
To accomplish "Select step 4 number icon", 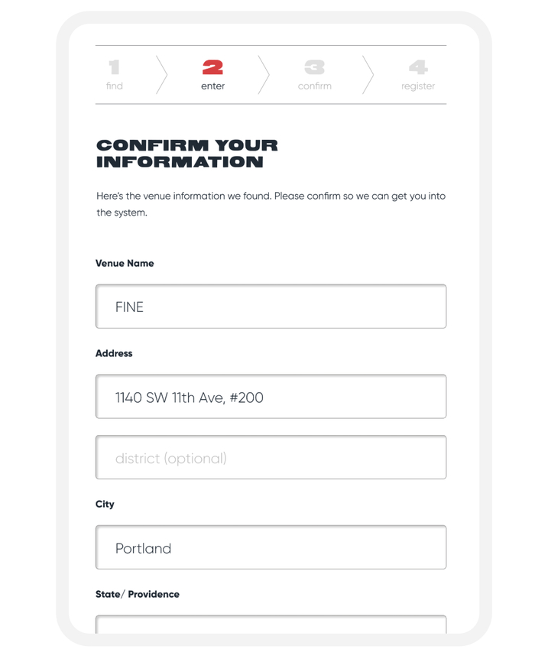I will pos(418,67).
